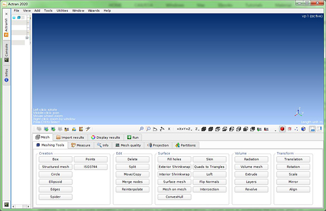
Task: Click the tree panel left scroll arrow
Action: tap(14, 207)
